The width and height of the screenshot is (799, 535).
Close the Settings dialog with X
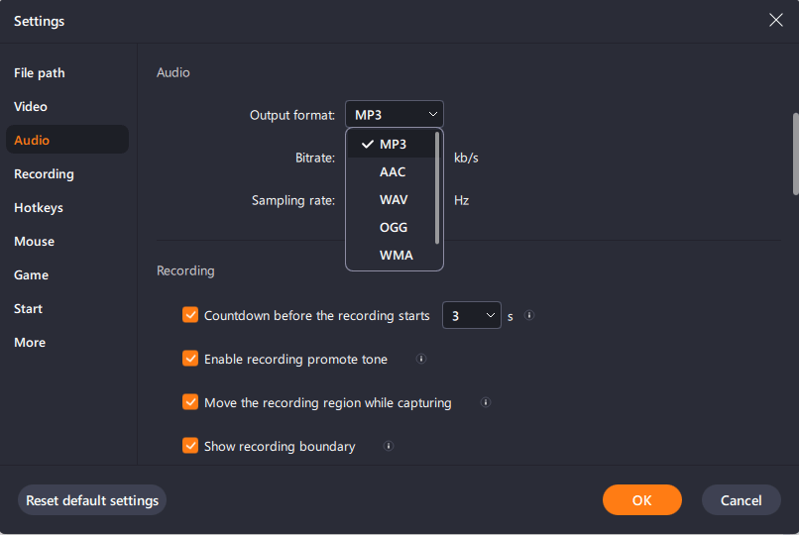[x=775, y=20]
